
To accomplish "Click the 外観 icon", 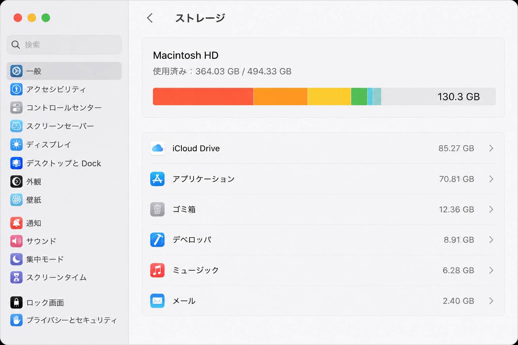I will 16,182.
